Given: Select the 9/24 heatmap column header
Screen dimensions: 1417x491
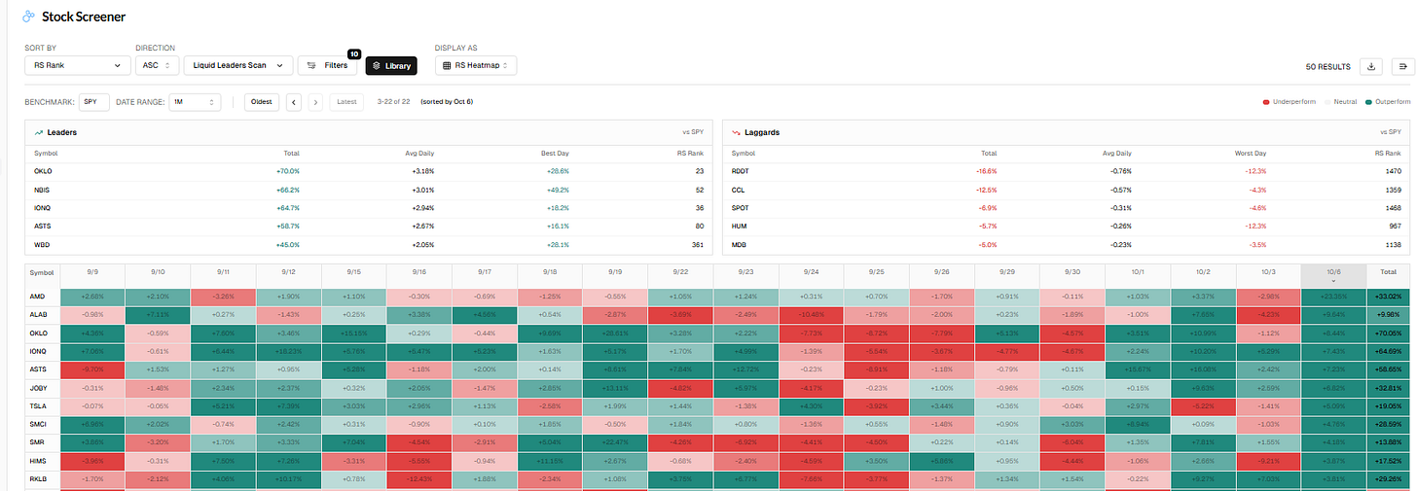Looking at the screenshot, I should (810, 275).
